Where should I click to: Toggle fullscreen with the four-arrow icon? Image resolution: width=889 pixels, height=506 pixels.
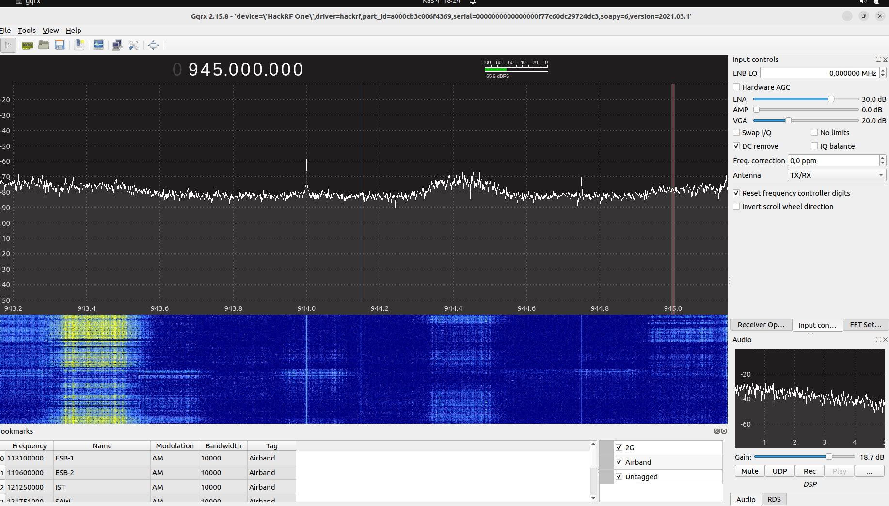click(x=153, y=45)
